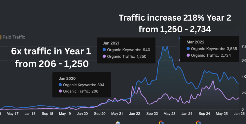This screenshot has height=124, width=246.
Task: Click the Sep 24 x-axis label
Action: 205,114
